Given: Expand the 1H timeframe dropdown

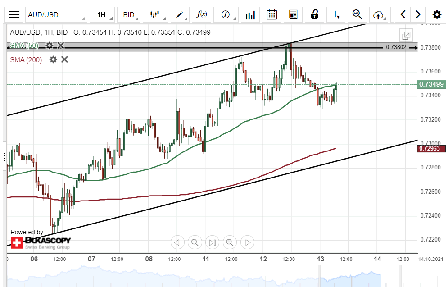Looking at the screenshot, I should [102, 14].
